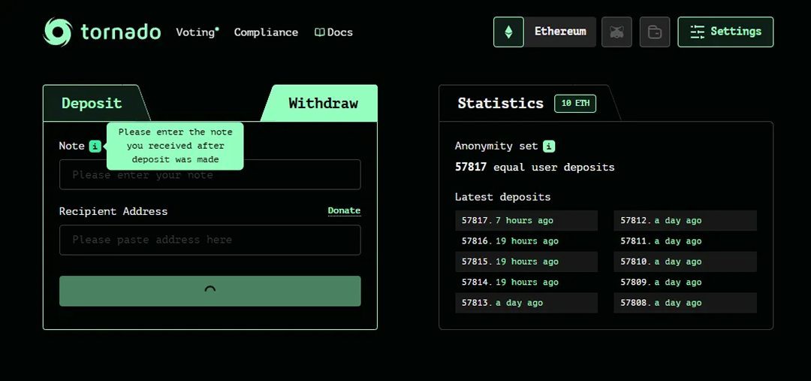
Task: Open the 10 ETH amount badge
Action: (575, 104)
